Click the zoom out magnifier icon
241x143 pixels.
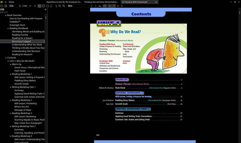[60, 6]
